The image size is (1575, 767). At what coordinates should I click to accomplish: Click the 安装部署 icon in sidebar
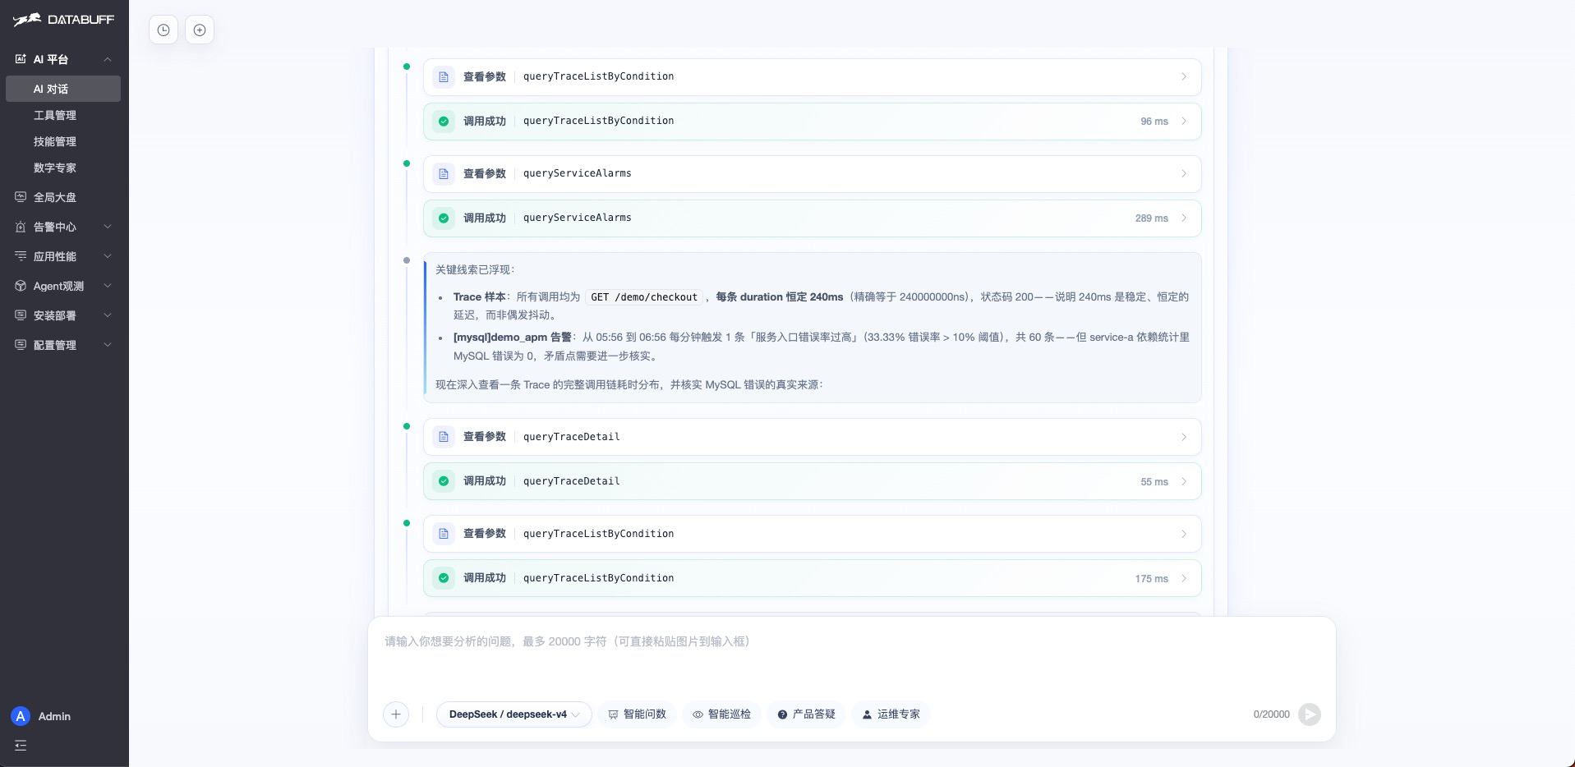tap(21, 315)
